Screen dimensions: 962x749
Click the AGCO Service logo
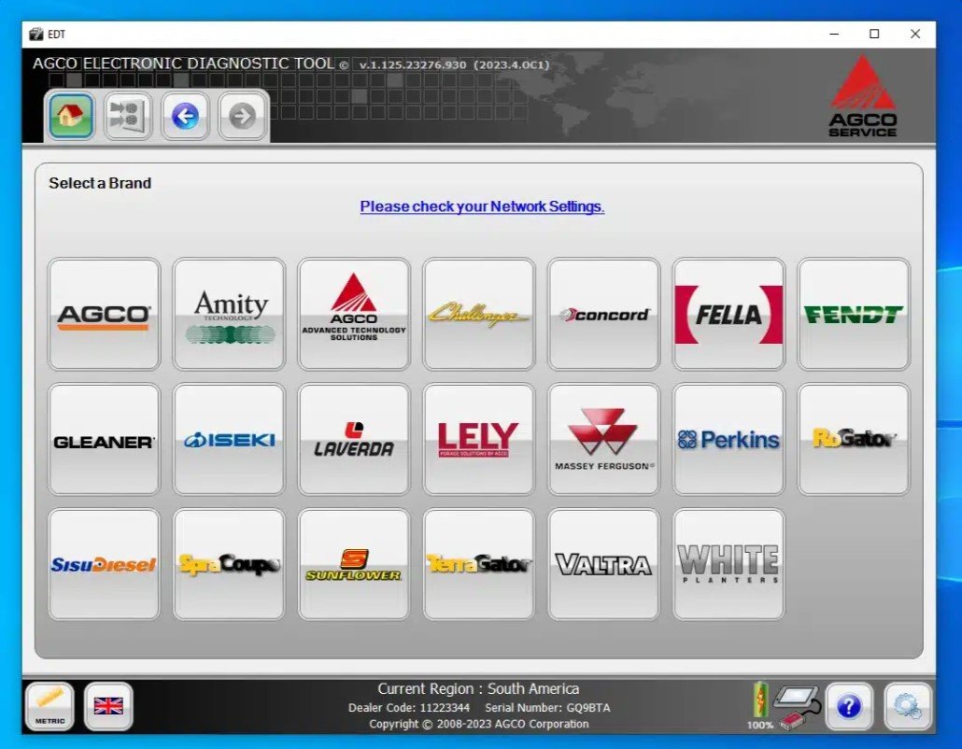coord(862,96)
